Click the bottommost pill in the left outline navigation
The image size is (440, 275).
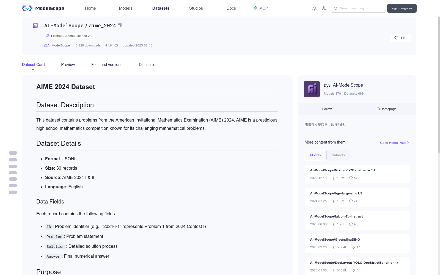pyautogui.click(x=13, y=192)
